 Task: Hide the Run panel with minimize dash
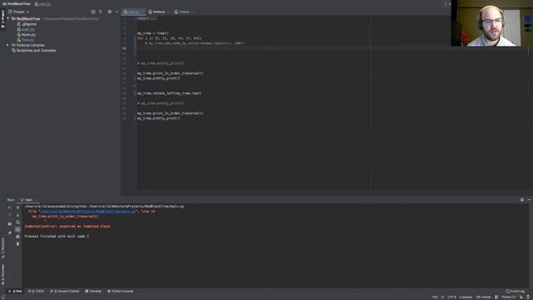(x=530, y=200)
